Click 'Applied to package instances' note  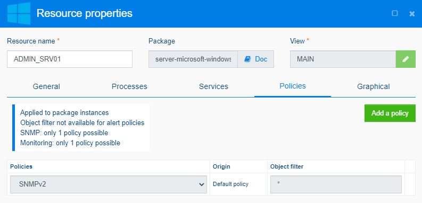64,112
